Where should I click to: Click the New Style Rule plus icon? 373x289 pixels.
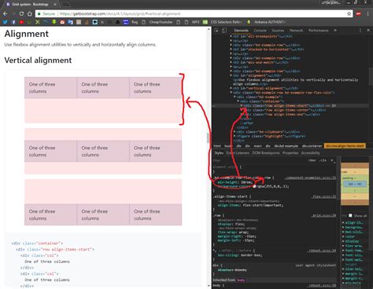pos(332,160)
